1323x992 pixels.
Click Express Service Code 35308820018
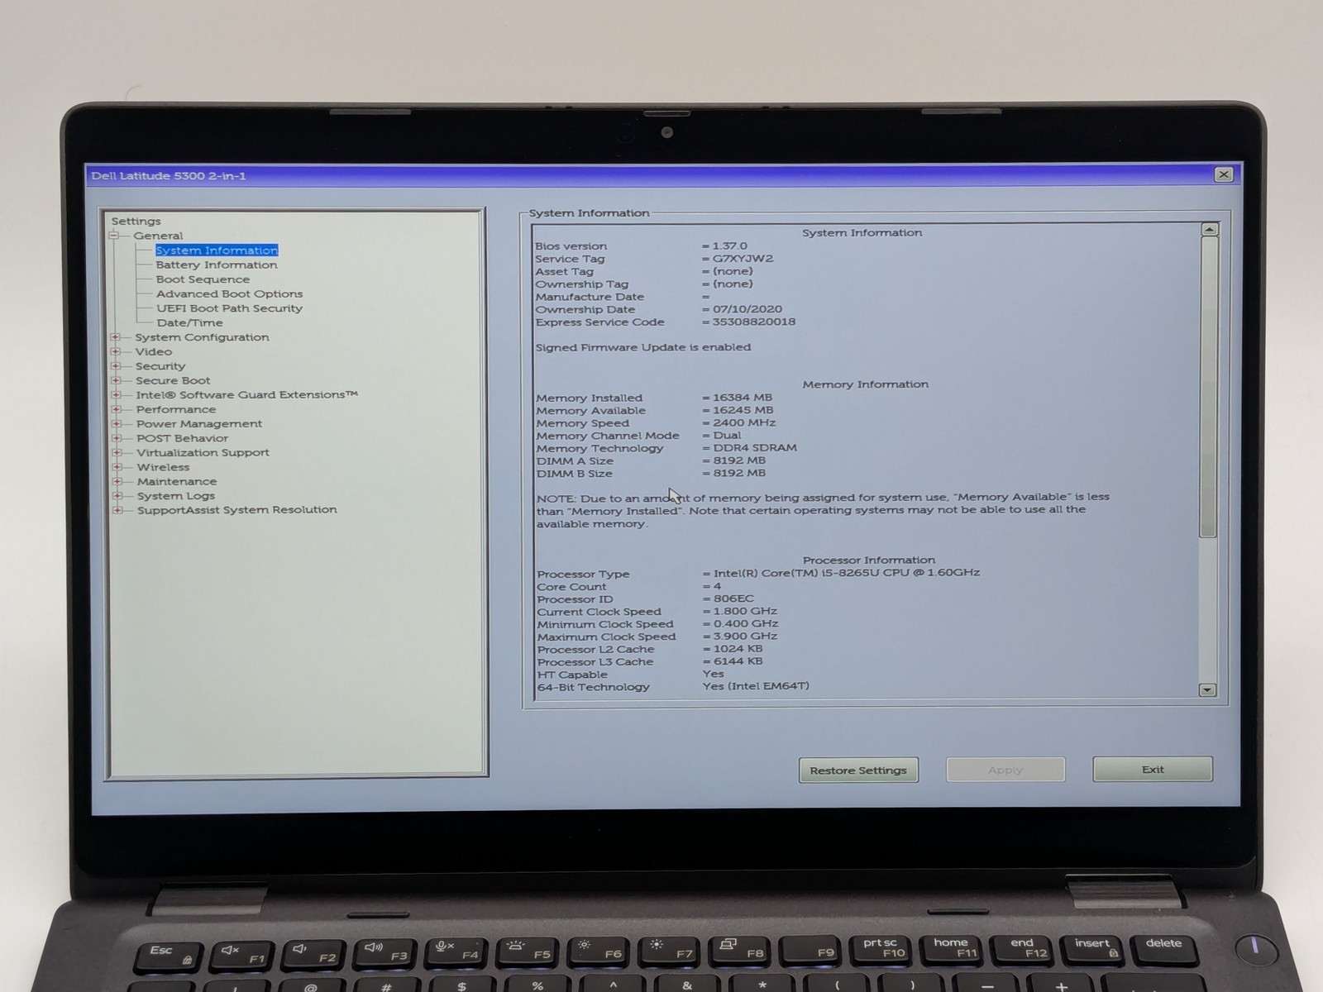(x=754, y=322)
